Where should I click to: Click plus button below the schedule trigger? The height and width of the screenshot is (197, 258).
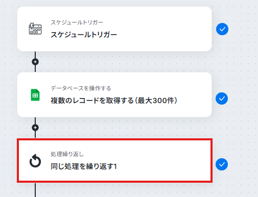35,62
